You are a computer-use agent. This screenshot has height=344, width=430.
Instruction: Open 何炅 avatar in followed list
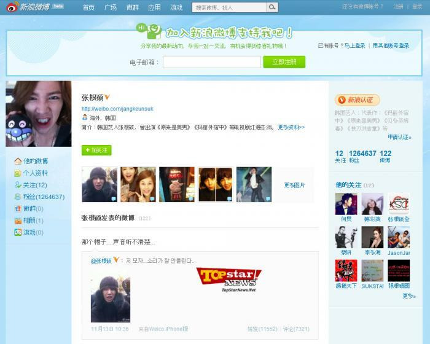pos(346,204)
